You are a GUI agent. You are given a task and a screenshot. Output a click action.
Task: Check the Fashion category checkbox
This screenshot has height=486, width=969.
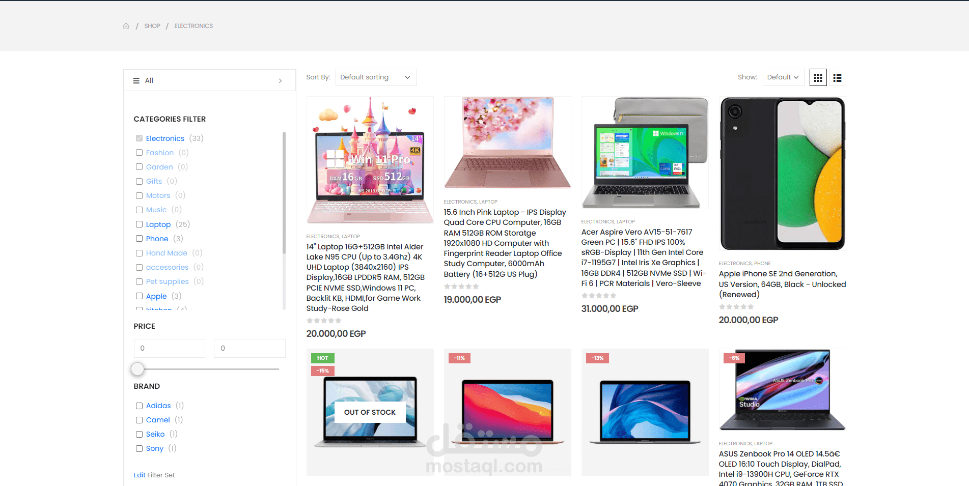(139, 153)
